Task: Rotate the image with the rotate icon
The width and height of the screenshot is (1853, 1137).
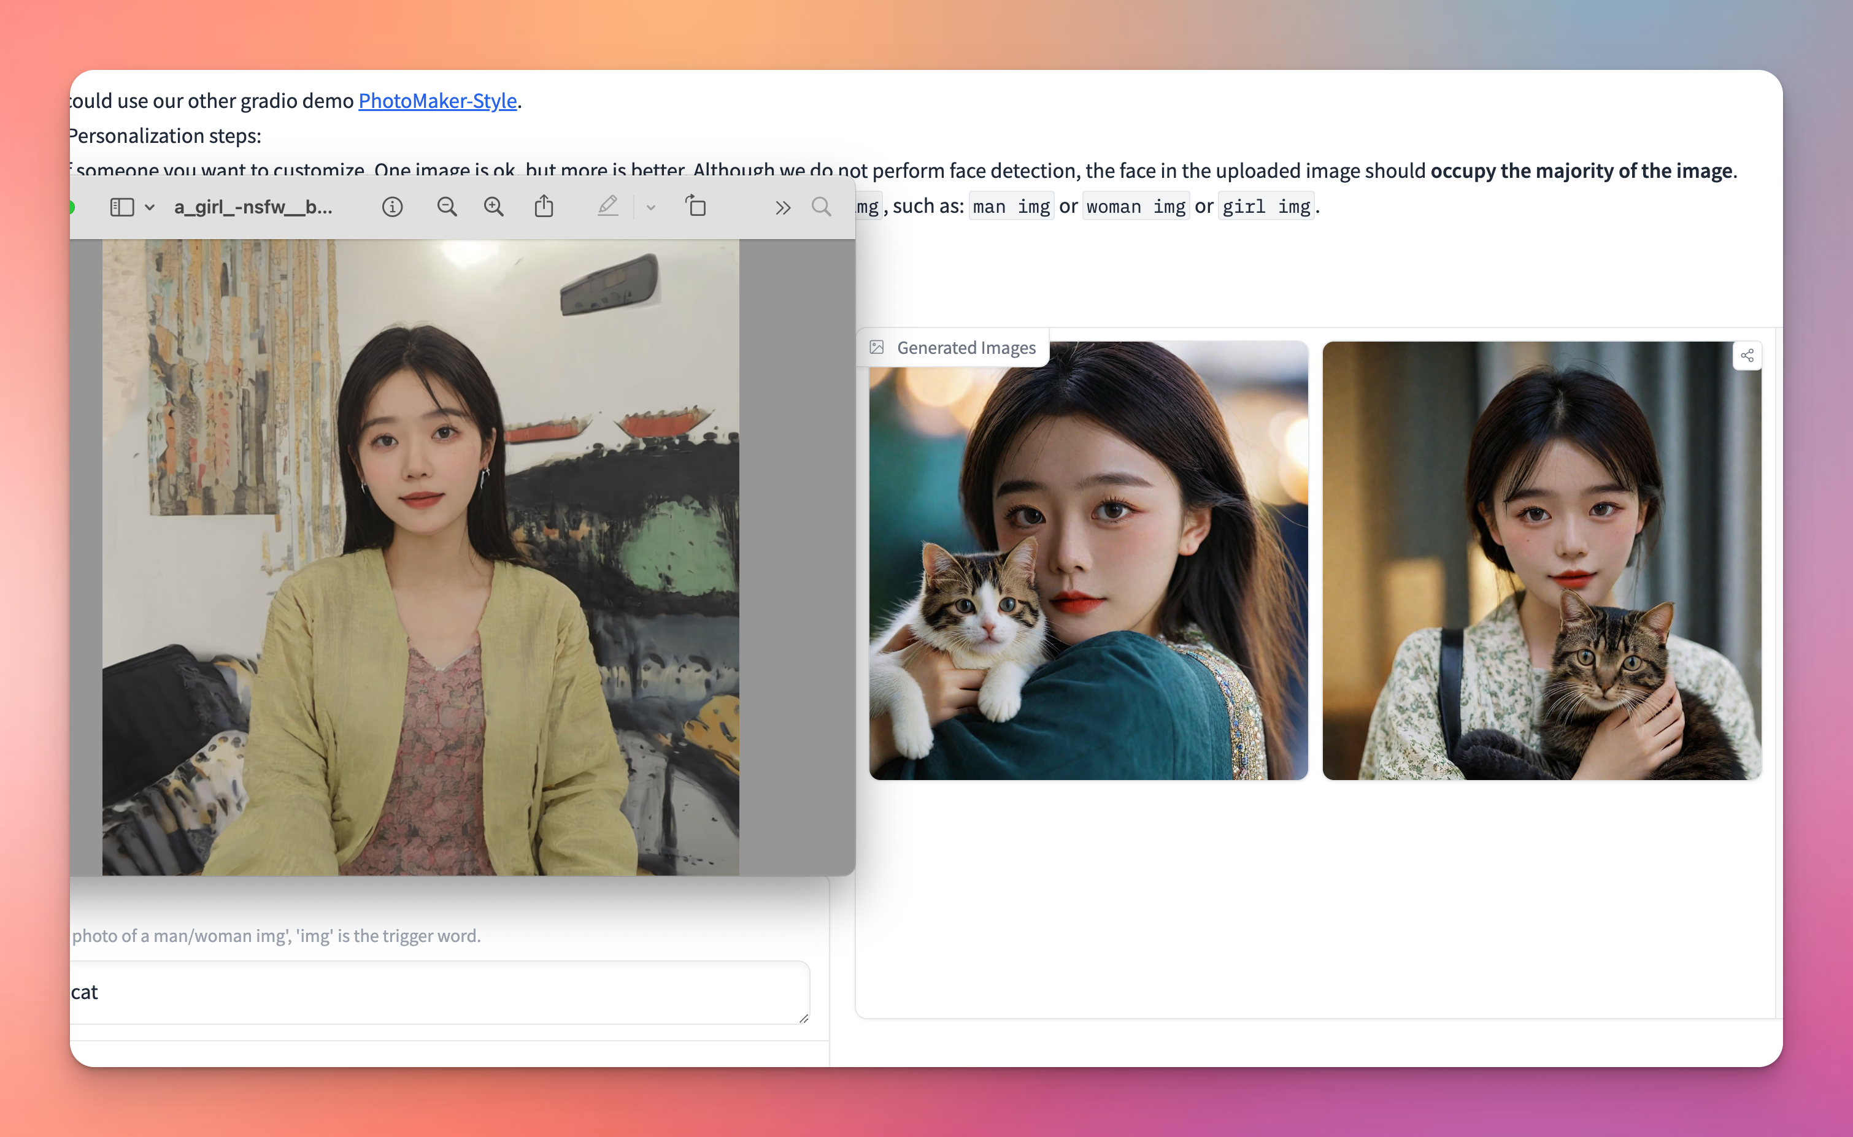Action: pyautogui.click(x=696, y=207)
